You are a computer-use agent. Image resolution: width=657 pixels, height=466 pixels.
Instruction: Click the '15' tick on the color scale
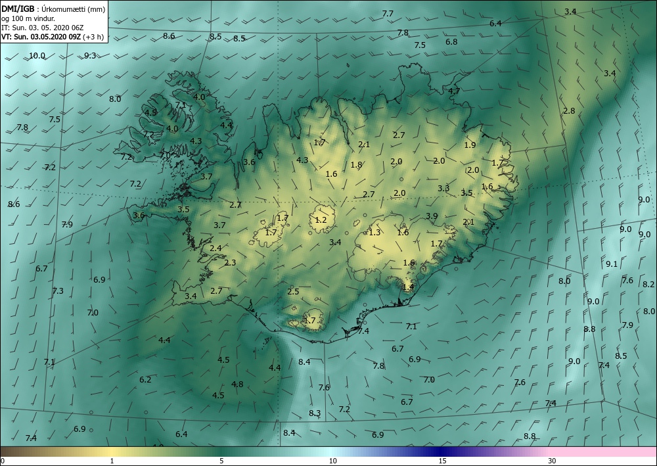tap(442, 461)
